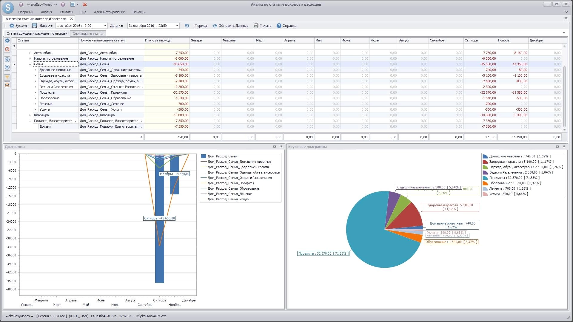Viewport: 573px width, 322px height.
Task: Click the yellow filter funnel icon in sidebar
Action: [x=7, y=78]
